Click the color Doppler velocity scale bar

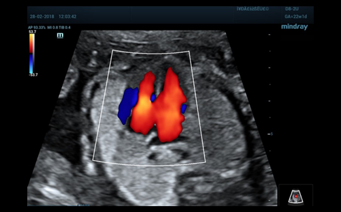point(32,54)
